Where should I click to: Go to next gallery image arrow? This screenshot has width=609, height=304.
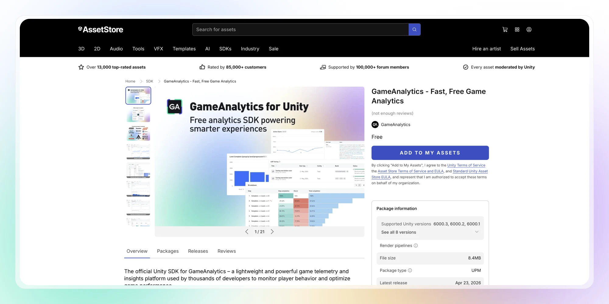(x=272, y=232)
